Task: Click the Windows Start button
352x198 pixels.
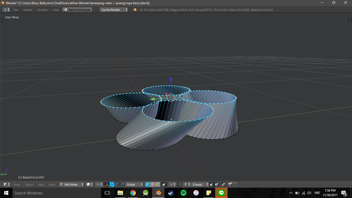Action: pyautogui.click(x=6, y=193)
